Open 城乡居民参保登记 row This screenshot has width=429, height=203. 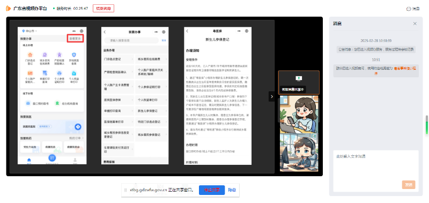click(152, 135)
